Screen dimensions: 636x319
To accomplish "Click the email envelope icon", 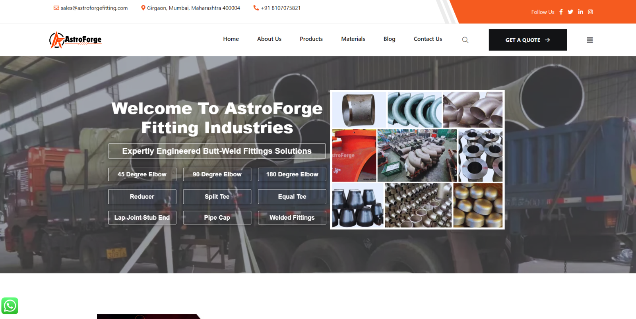I will (x=56, y=8).
